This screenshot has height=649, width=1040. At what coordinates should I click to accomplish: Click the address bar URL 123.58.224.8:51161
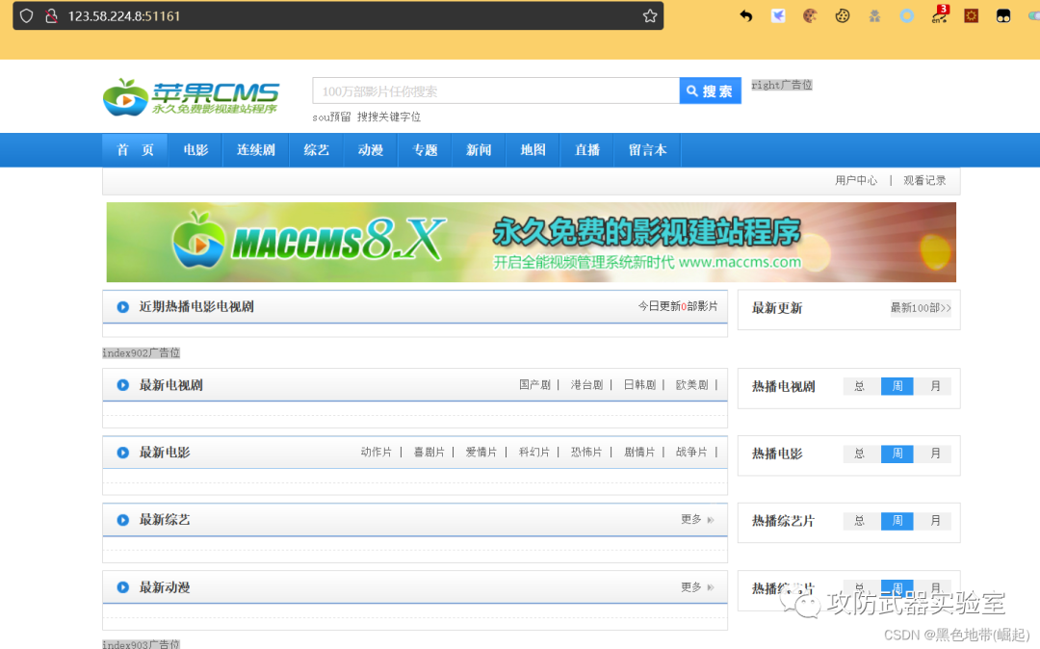tap(124, 16)
